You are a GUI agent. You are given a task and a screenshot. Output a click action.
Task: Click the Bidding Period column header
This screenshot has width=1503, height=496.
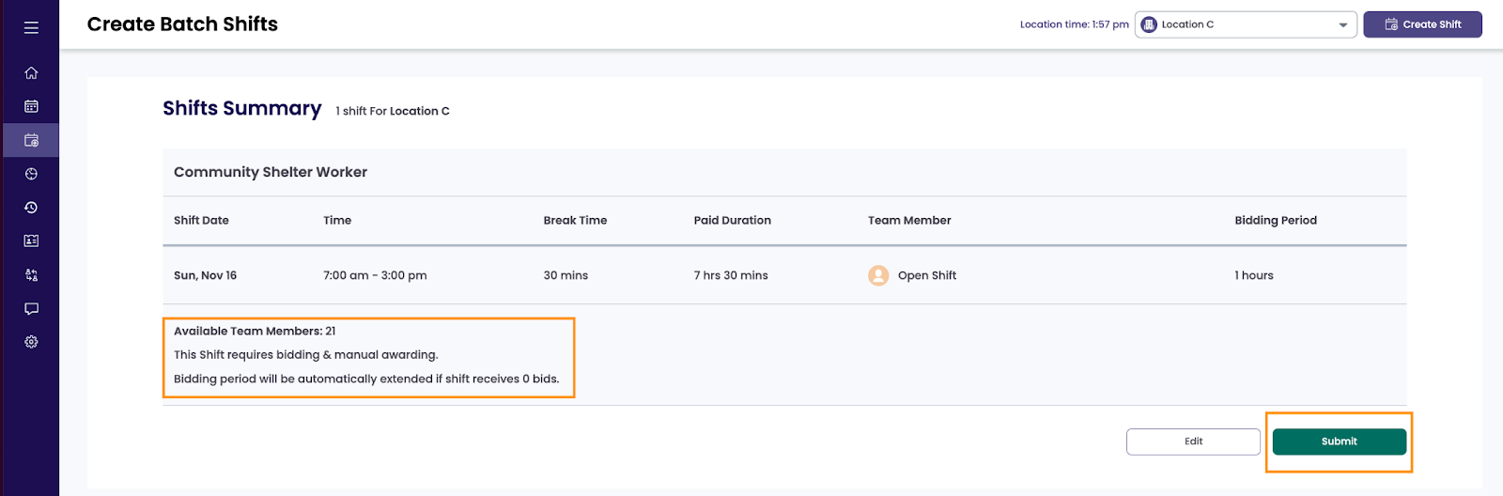pos(1275,221)
